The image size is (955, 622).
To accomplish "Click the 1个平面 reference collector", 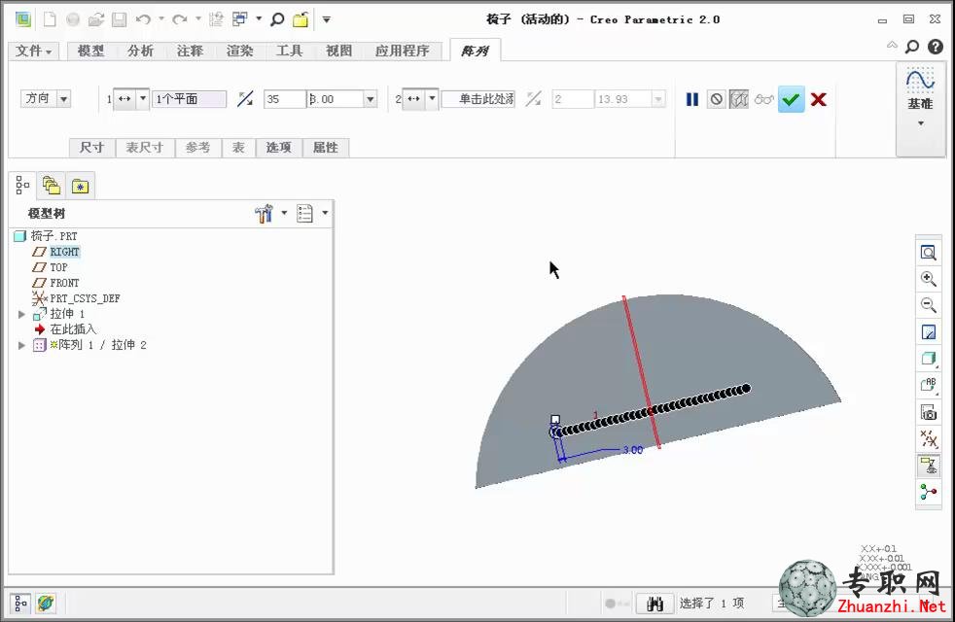I will pos(189,98).
